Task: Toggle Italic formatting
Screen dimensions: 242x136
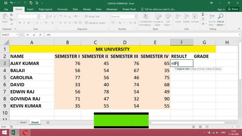Action: [x=24, y=23]
